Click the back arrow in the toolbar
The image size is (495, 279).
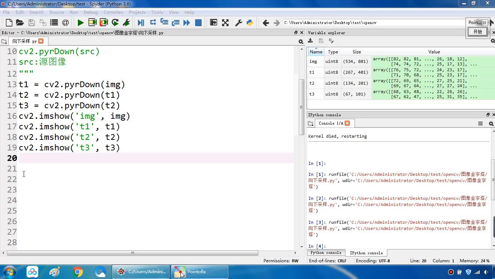(x=266, y=23)
